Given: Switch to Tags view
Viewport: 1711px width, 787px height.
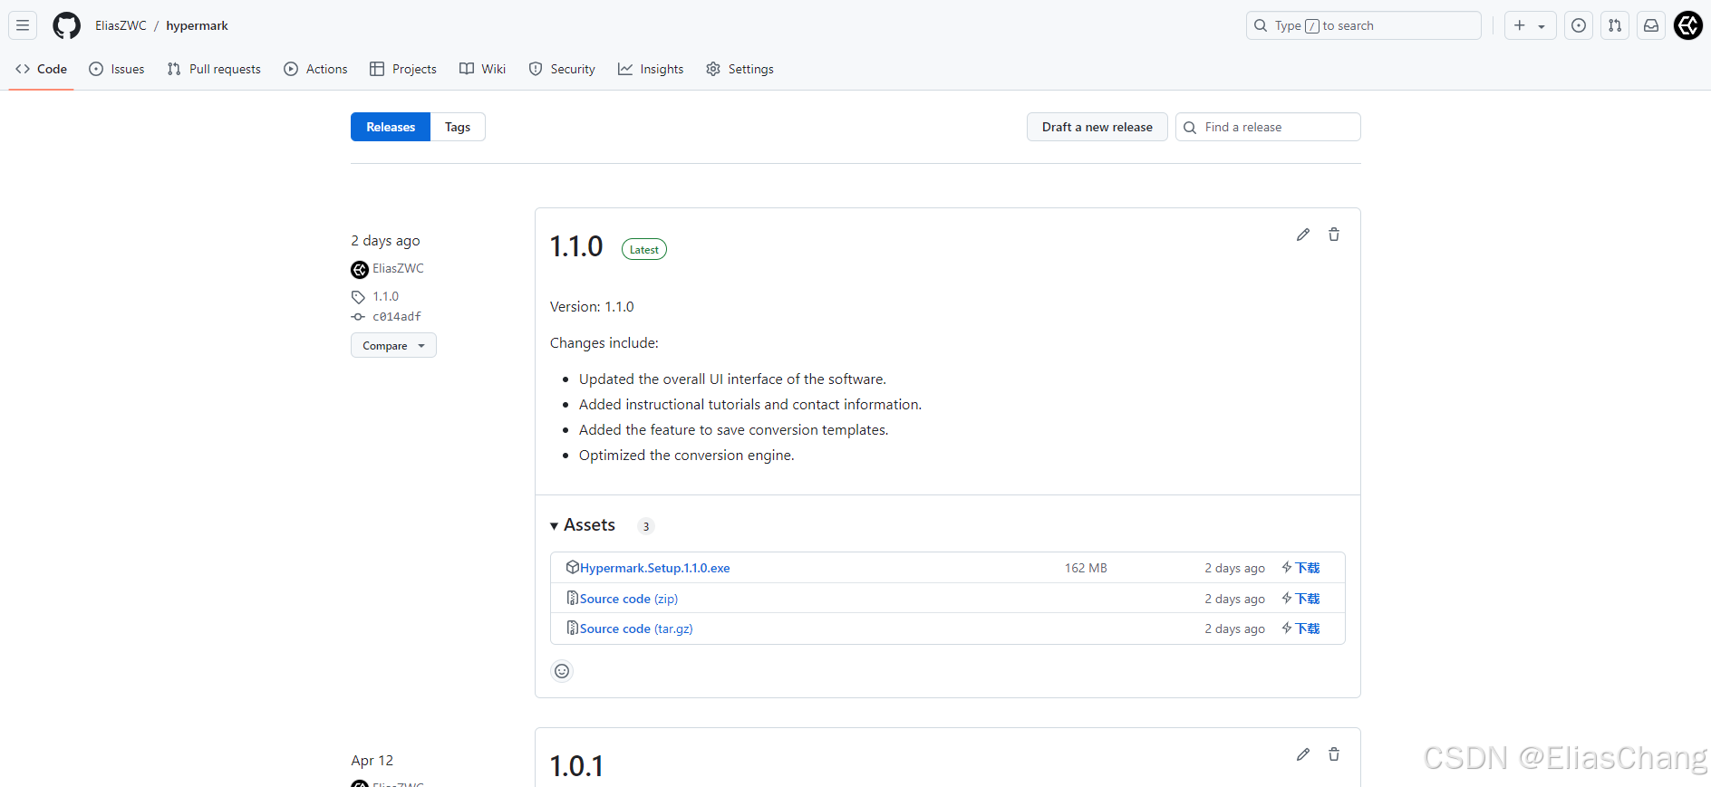Looking at the screenshot, I should pos(458,127).
